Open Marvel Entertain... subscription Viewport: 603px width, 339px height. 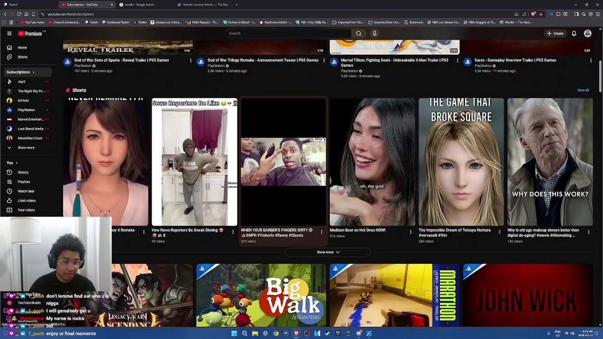[x=27, y=119]
